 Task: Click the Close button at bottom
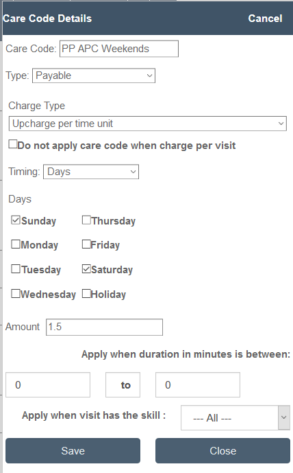click(x=222, y=450)
